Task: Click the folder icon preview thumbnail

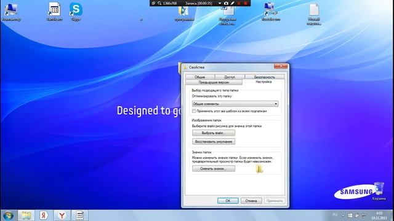Action: (259, 169)
